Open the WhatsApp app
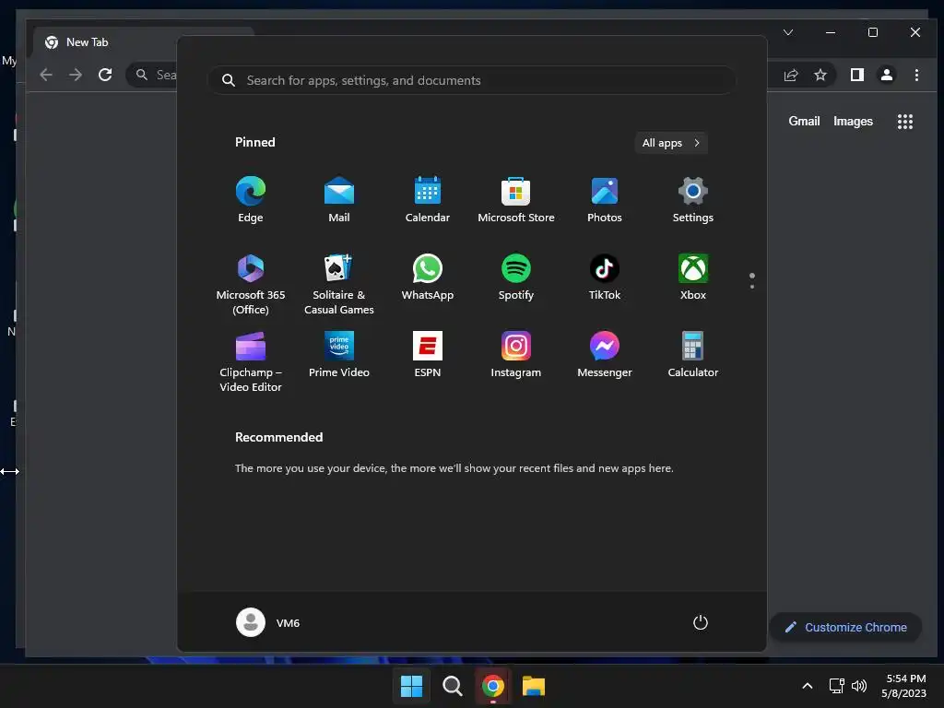This screenshot has height=708, width=944. 428,277
